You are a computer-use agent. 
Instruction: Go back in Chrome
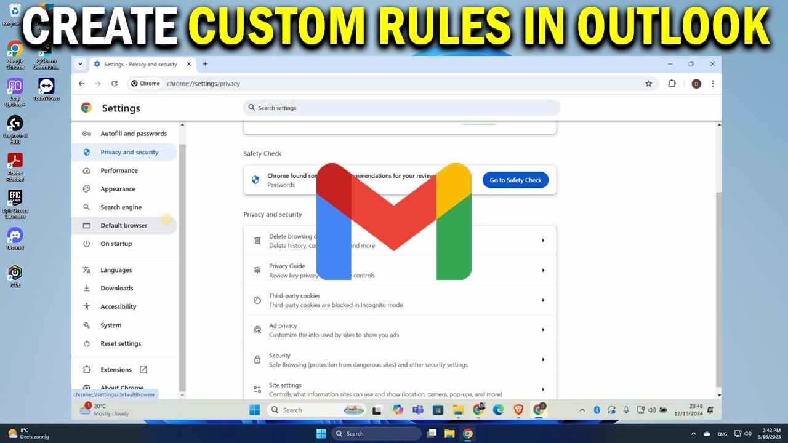coord(81,84)
